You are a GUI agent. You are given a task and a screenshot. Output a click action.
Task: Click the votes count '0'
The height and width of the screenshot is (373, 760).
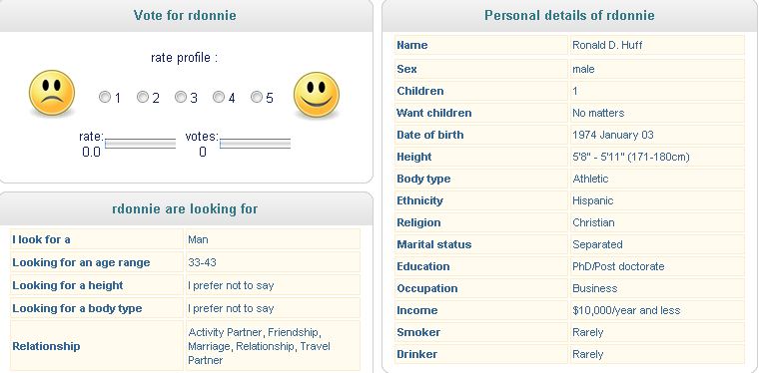click(202, 152)
